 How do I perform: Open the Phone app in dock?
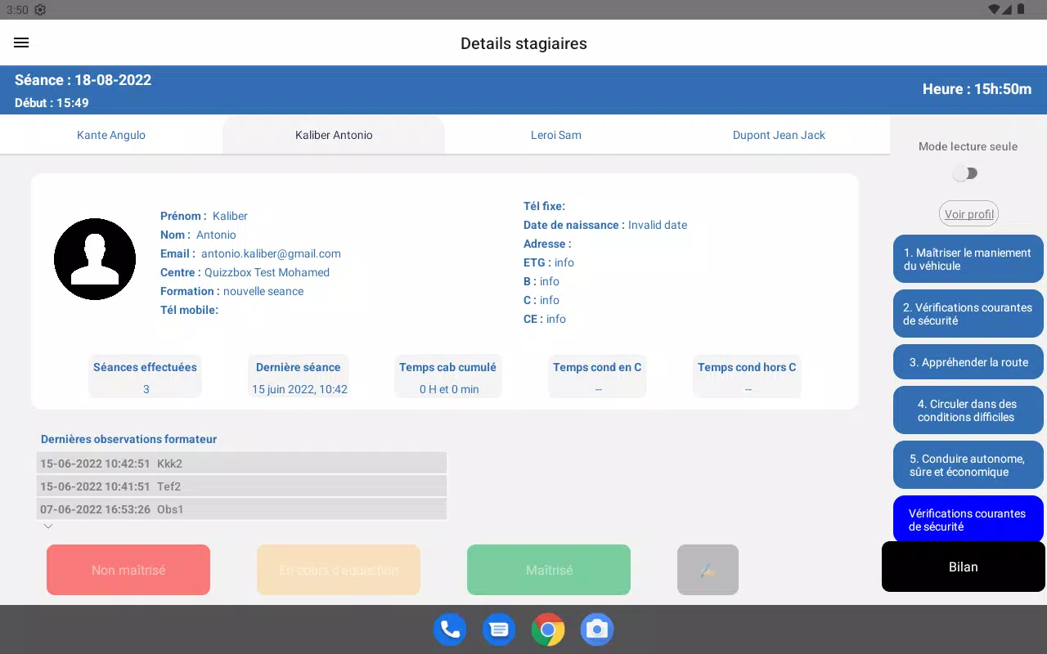tap(450, 629)
